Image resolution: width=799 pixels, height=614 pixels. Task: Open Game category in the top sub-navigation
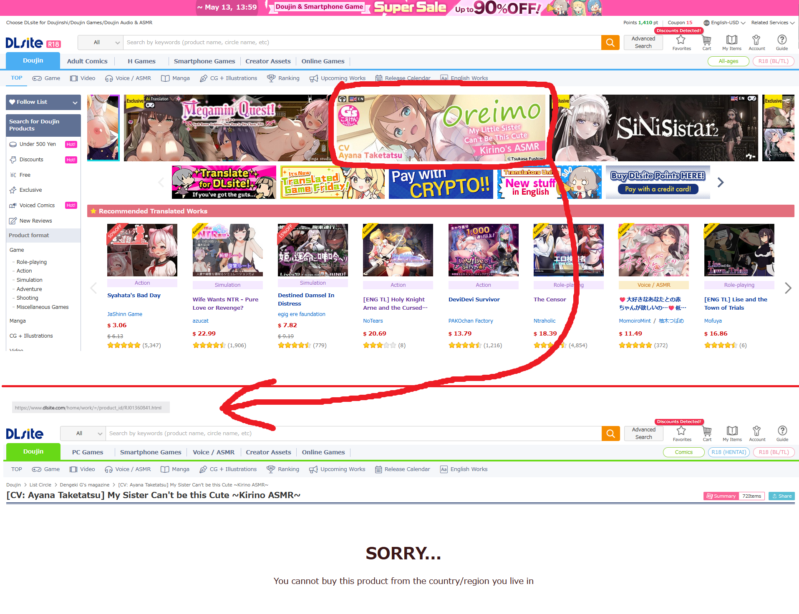46,78
